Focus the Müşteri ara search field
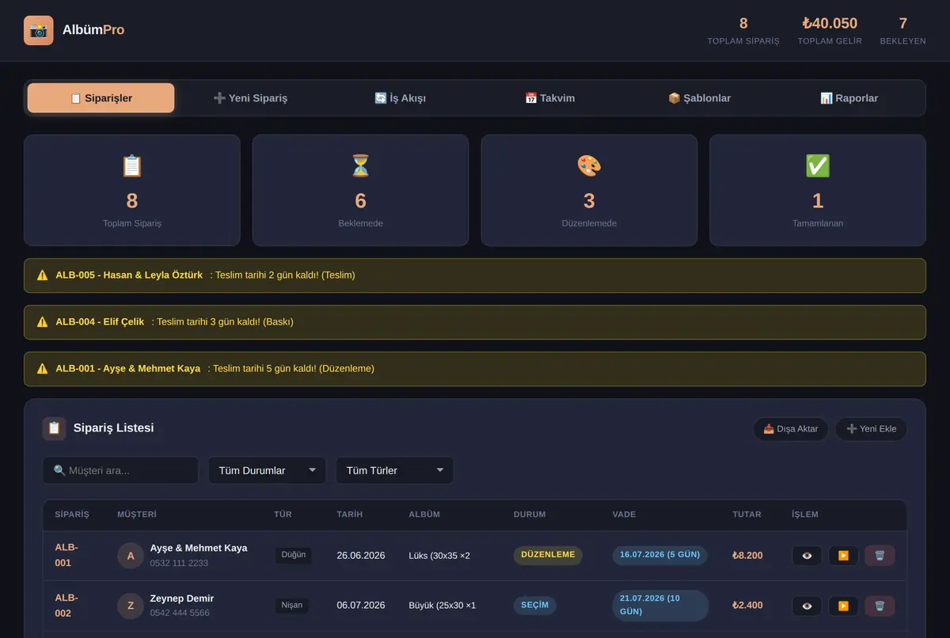Viewport: 950px width, 638px height. pyautogui.click(x=120, y=470)
